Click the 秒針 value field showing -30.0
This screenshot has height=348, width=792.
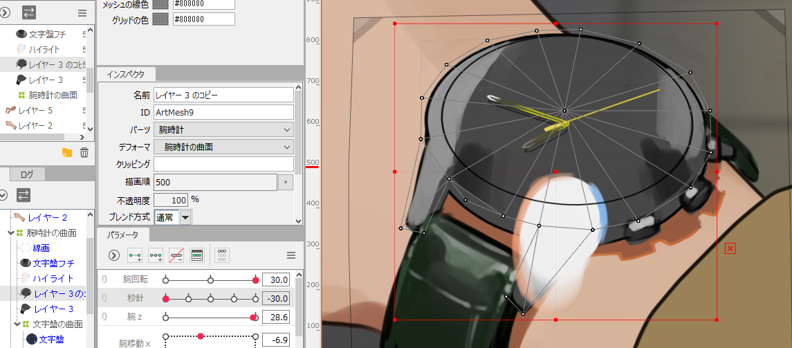click(x=276, y=298)
